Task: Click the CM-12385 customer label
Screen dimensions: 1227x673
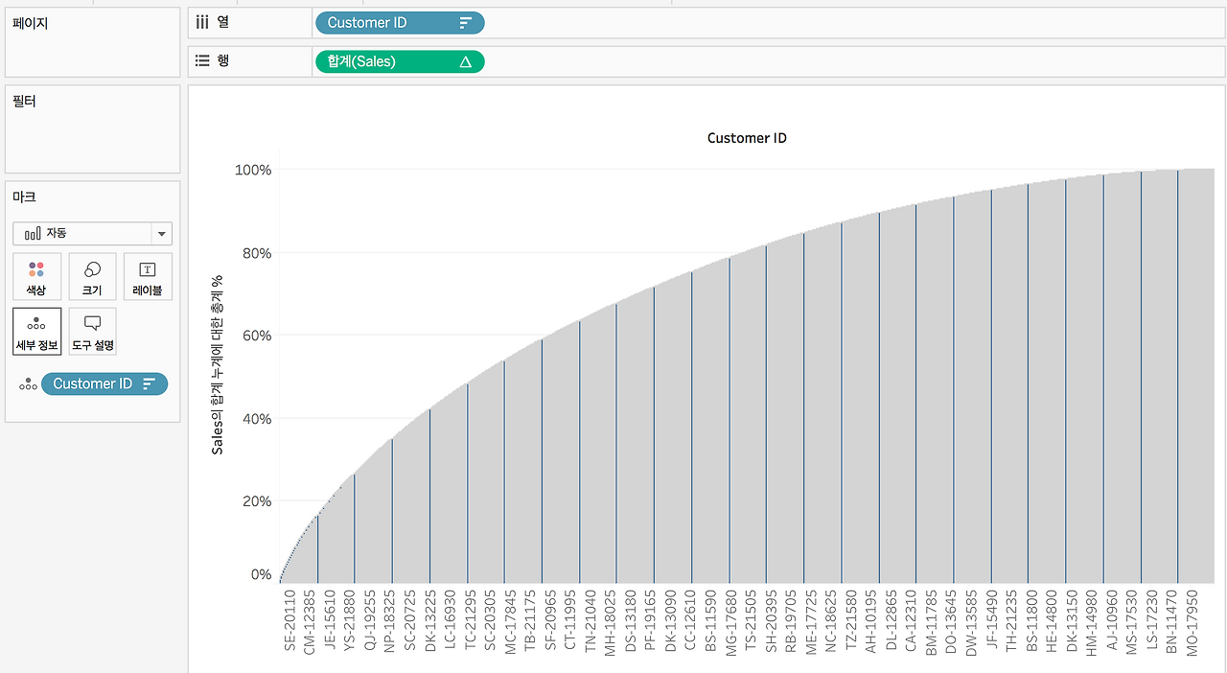Action: tap(309, 621)
